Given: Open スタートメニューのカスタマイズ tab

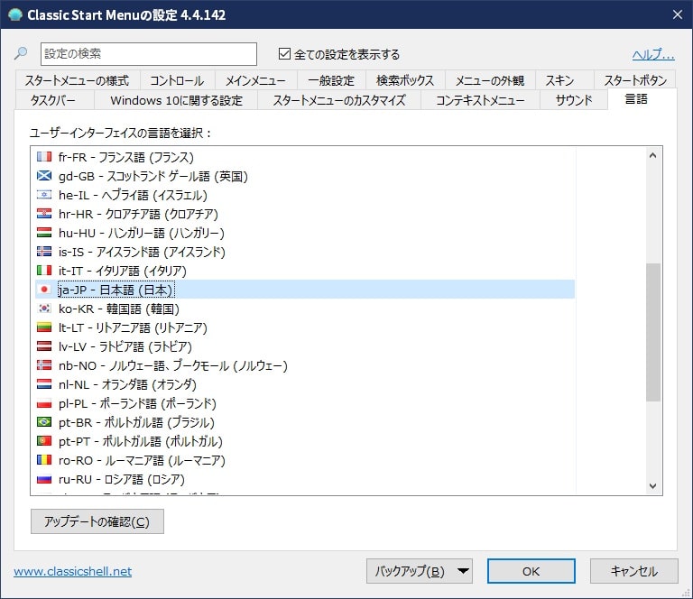Looking at the screenshot, I should (x=339, y=100).
